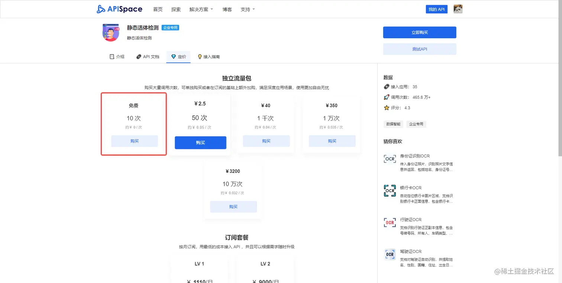
Task: Expand the 解决方案 dropdown menu
Action: tap(201, 10)
